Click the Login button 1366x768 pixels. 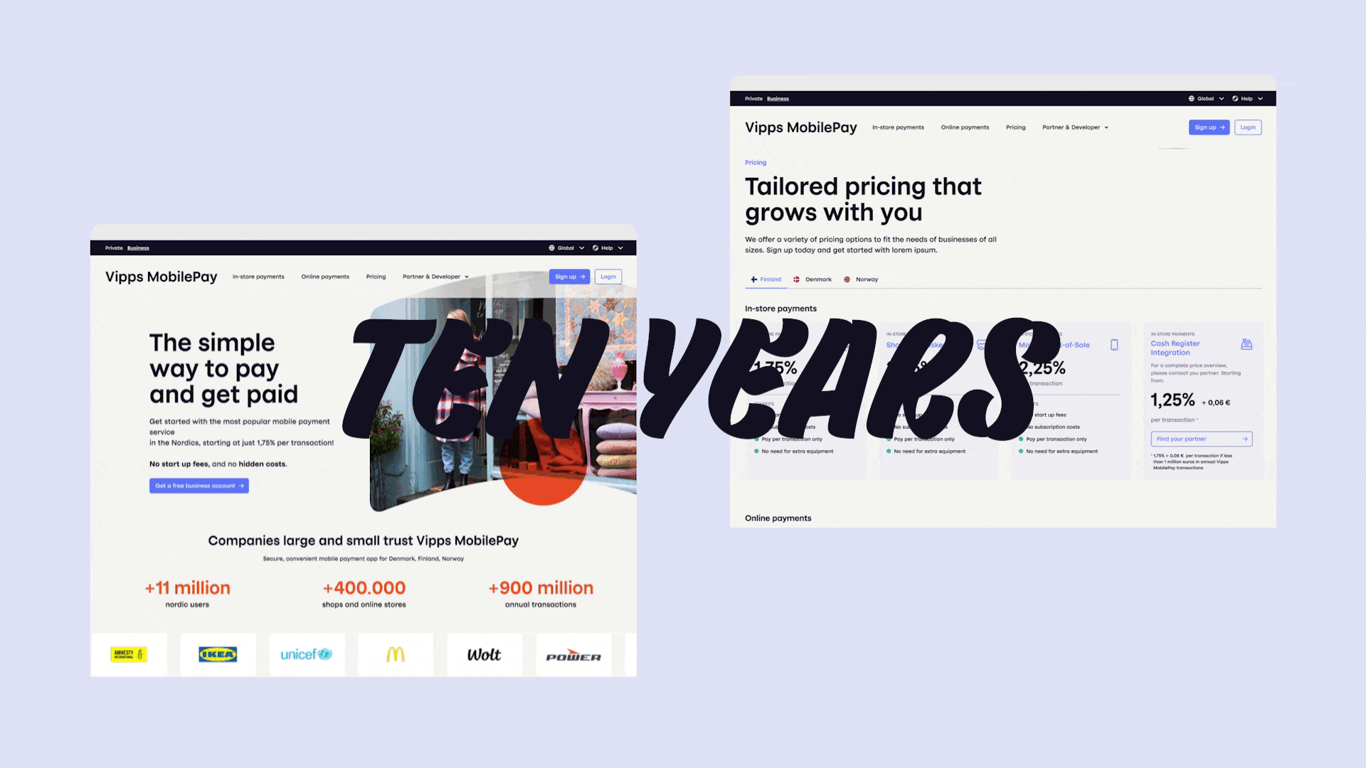point(1249,127)
